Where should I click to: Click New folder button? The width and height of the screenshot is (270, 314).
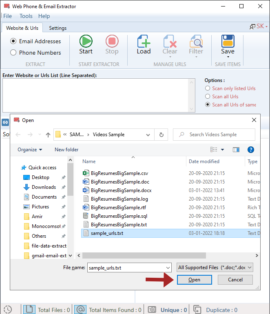(x=66, y=150)
